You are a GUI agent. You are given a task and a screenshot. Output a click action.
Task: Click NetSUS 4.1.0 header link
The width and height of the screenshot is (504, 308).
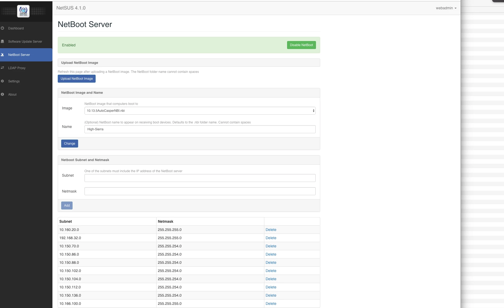click(71, 8)
